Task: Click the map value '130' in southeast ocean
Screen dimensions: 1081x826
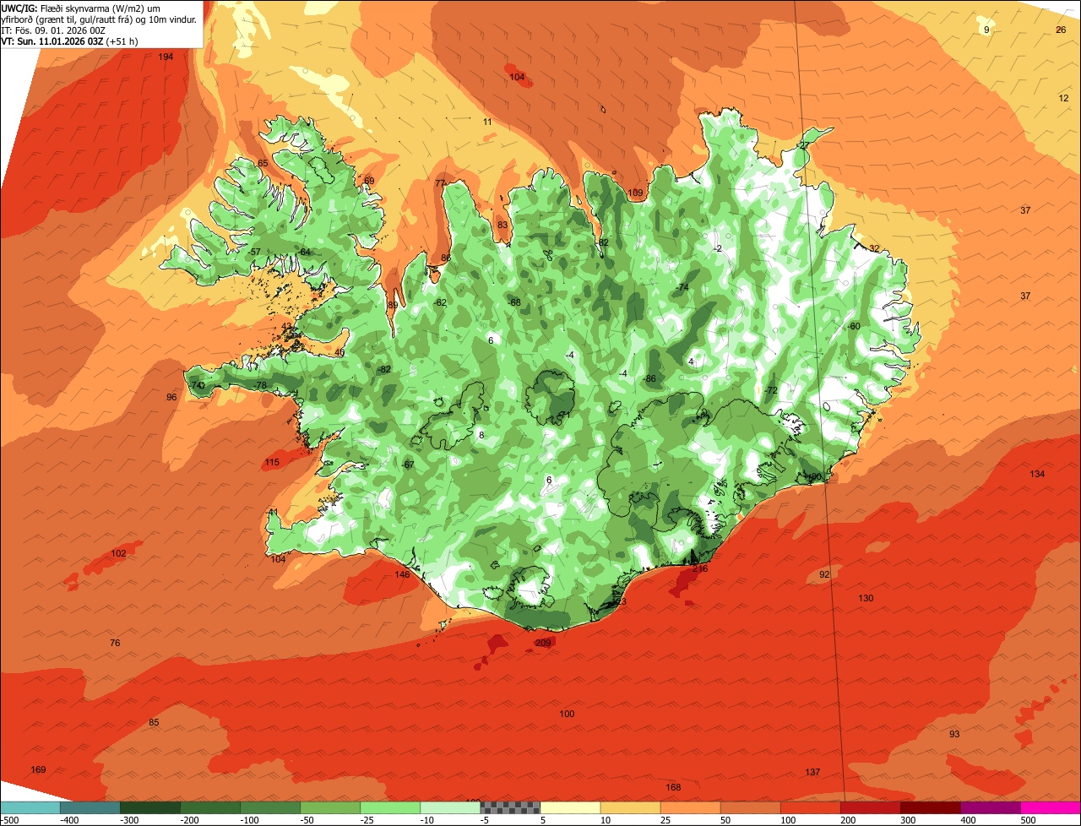Action: click(x=866, y=598)
